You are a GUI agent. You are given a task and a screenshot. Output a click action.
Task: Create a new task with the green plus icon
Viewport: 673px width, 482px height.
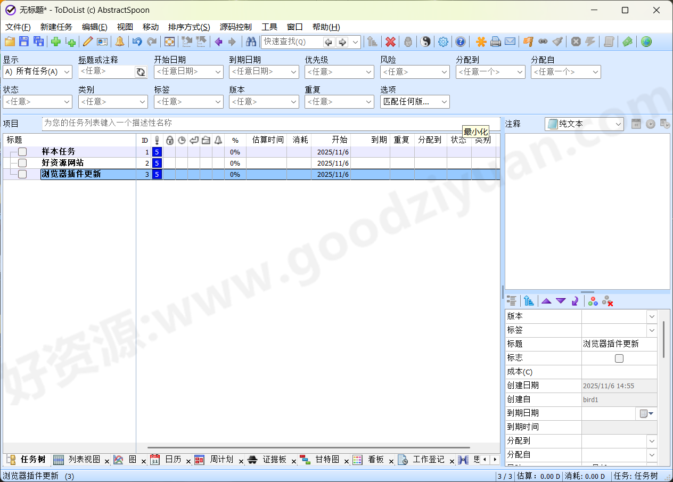[x=56, y=42]
